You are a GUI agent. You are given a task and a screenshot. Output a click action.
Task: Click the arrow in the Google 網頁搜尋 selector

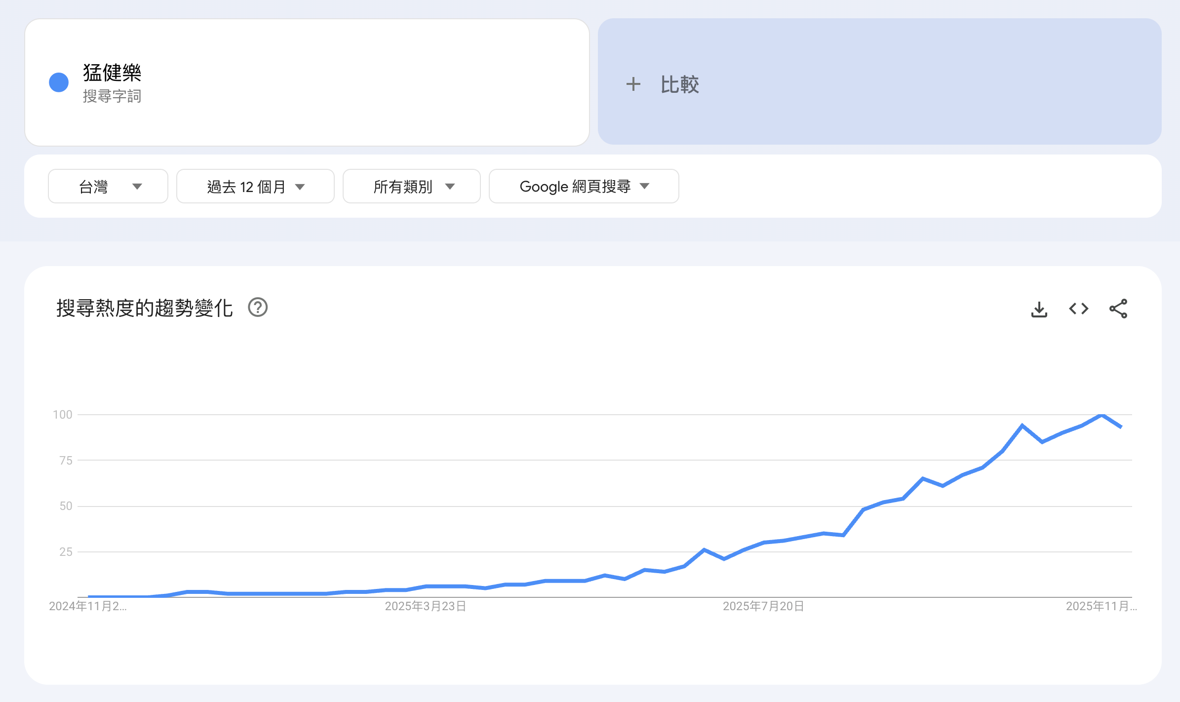click(x=644, y=186)
